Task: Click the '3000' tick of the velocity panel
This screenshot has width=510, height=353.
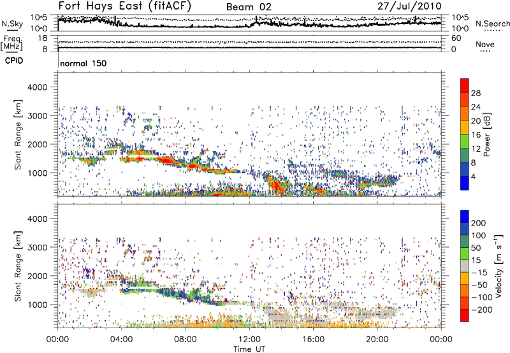Action: 38,247
